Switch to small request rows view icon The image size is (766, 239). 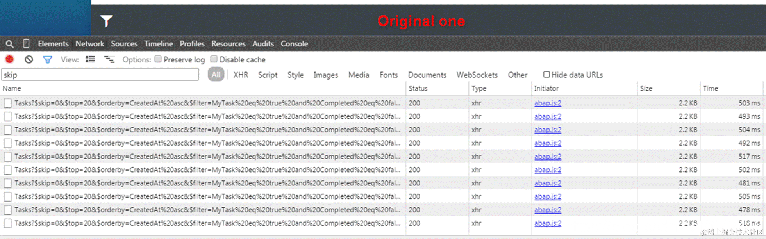coord(109,59)
